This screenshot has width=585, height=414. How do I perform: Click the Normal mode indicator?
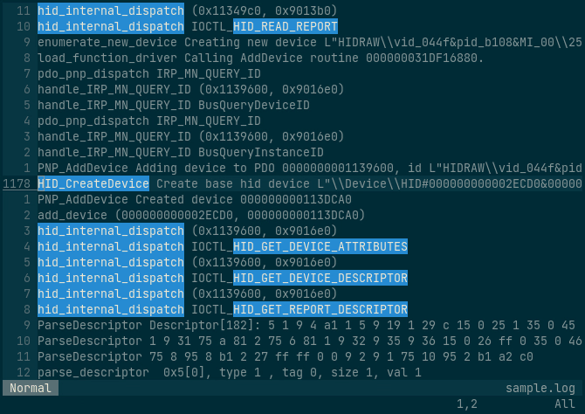[x=31, y=388]
